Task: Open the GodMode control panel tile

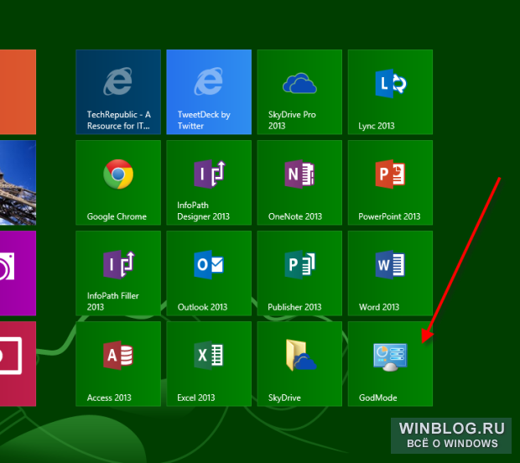Action: 390,364
